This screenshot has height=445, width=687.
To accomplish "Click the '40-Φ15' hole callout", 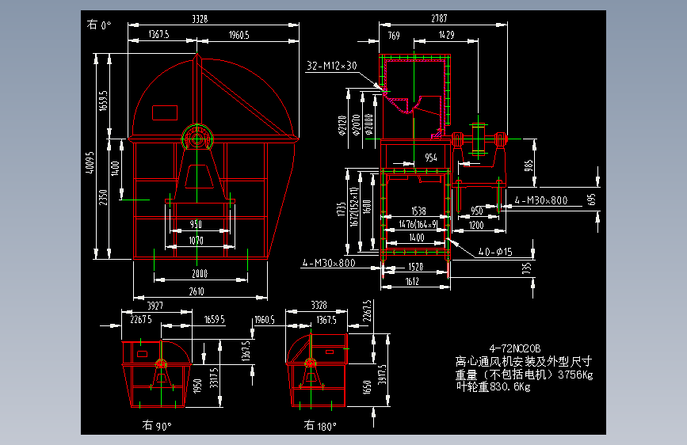I will click(x=495, y=252).
